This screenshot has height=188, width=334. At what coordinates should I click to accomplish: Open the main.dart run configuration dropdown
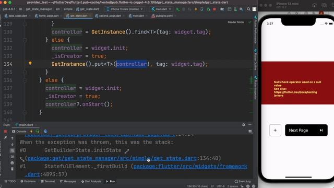point(161,9)
